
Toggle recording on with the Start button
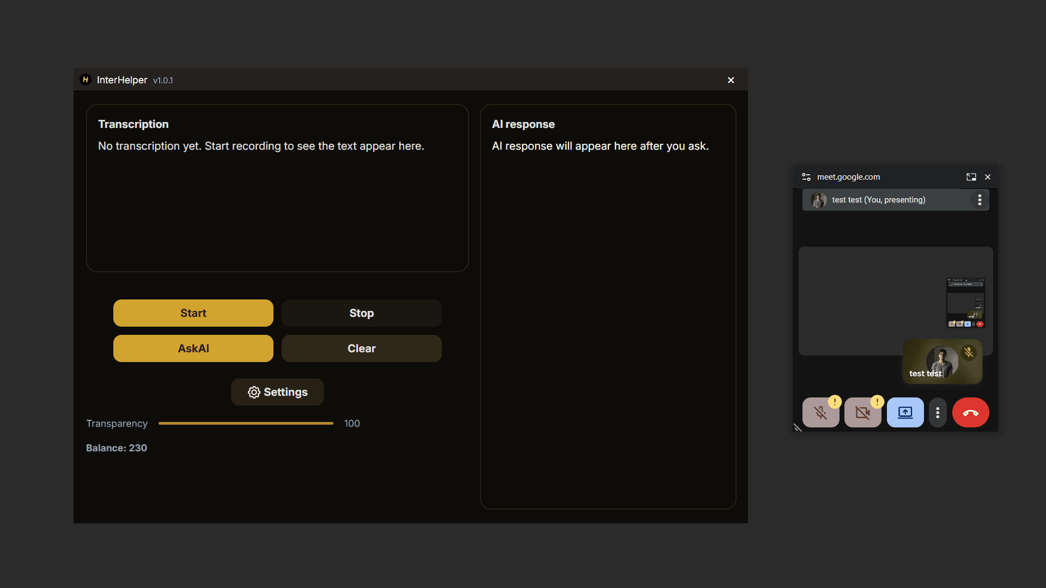[193, 313]
